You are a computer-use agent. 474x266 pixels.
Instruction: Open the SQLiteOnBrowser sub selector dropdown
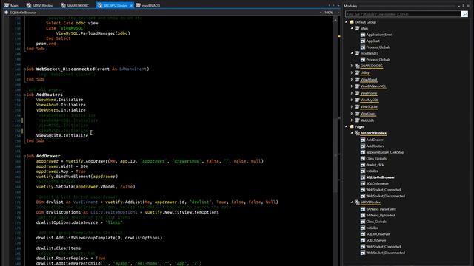click(x=321, y=13)
